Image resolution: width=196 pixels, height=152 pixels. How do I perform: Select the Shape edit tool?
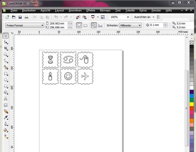pos(6,42)
